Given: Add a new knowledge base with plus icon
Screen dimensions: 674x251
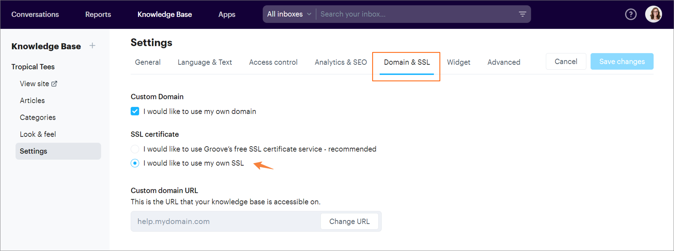Looking at the screenshot, I should (92, 46).
